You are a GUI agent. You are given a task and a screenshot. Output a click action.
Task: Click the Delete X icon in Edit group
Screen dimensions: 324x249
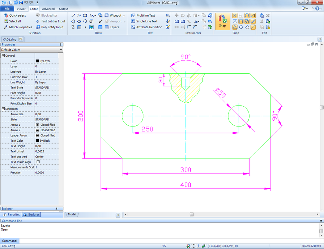[268, 16]
